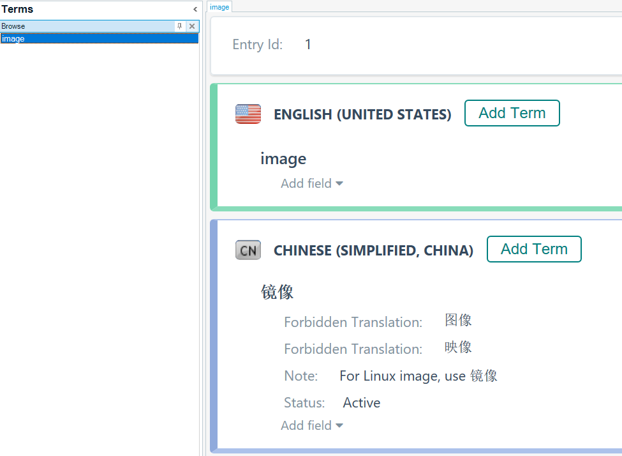Click the 'Note:' field label
622x456 pixels.
(x=301, y=376)
